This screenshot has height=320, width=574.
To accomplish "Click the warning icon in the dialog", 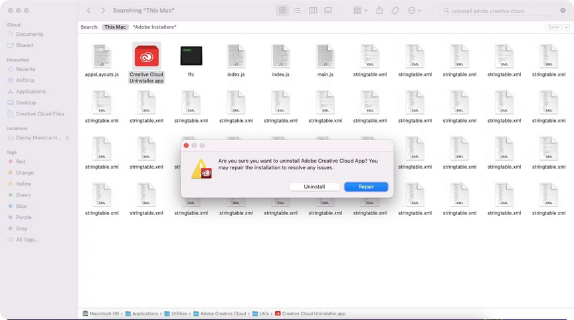I will pos(201,169).
